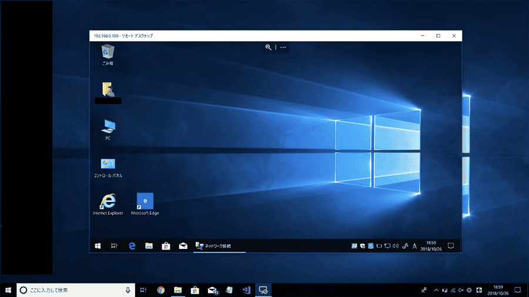Image resolution: width=529 pixels, height=297 pixels.
Task: Select the コントロール パネル desktop icon
Action: tap(108, 168)
